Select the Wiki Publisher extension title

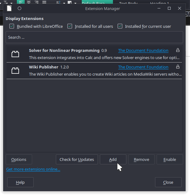44,67
